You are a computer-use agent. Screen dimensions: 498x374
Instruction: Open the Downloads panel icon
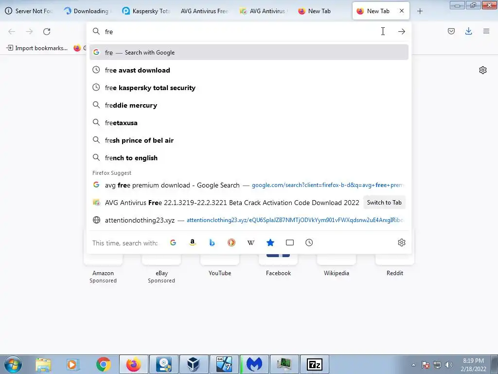tap(468, 31)
